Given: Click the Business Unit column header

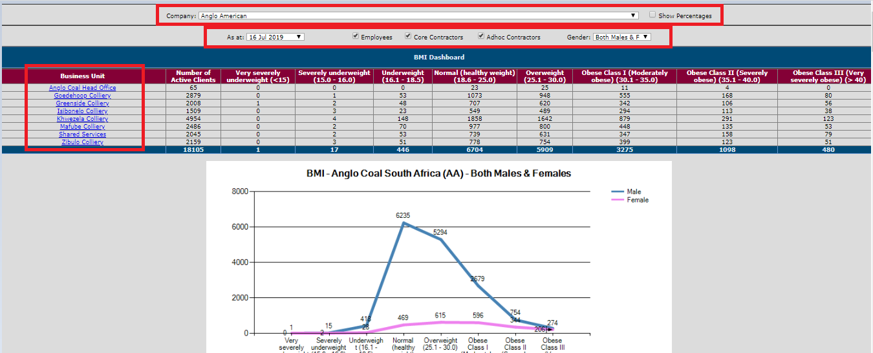Looking at the screenshot, I should [x=83, y=76].
